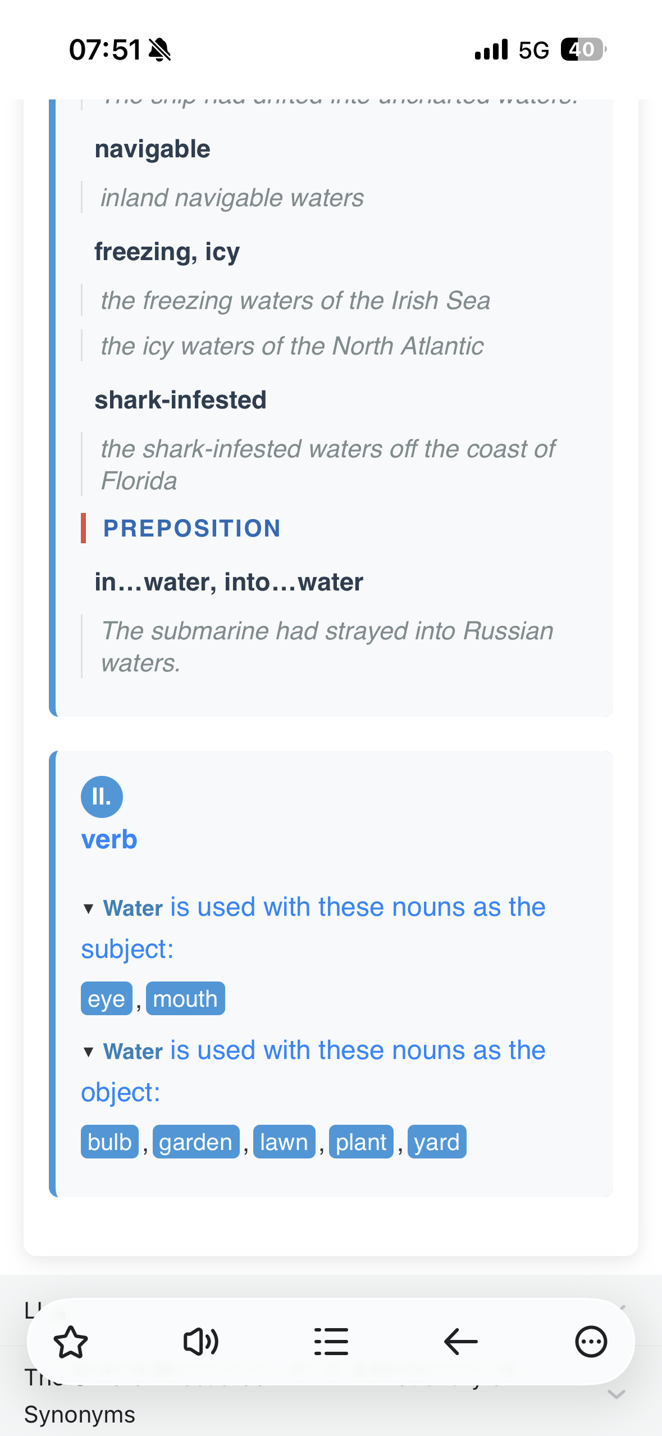Open the "eye" word tag
This screenshot has width=662, height=1436.
107,999
